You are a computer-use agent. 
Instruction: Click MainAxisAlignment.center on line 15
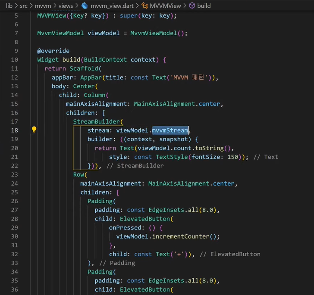pyautogui.click(x=177, y=104)
